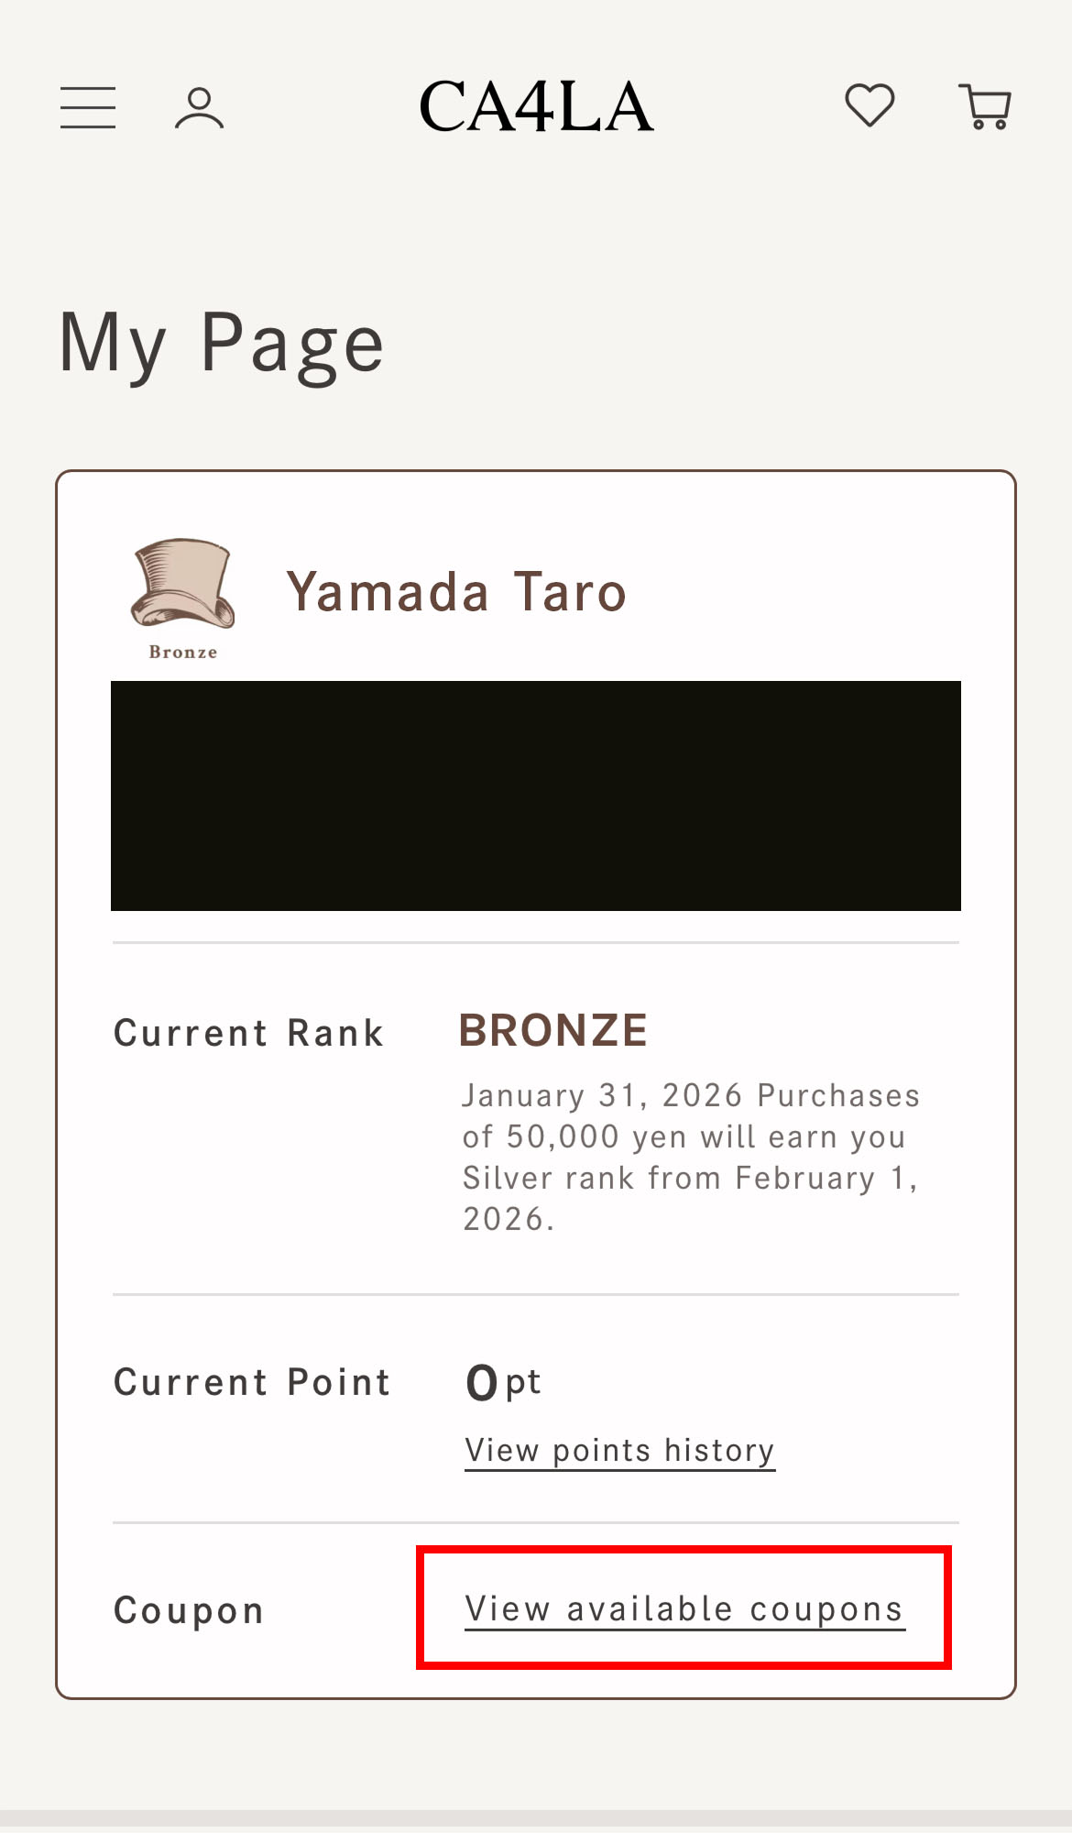Click the CA4LA logo
The image size is (1072, 1833).
[536, 106]
